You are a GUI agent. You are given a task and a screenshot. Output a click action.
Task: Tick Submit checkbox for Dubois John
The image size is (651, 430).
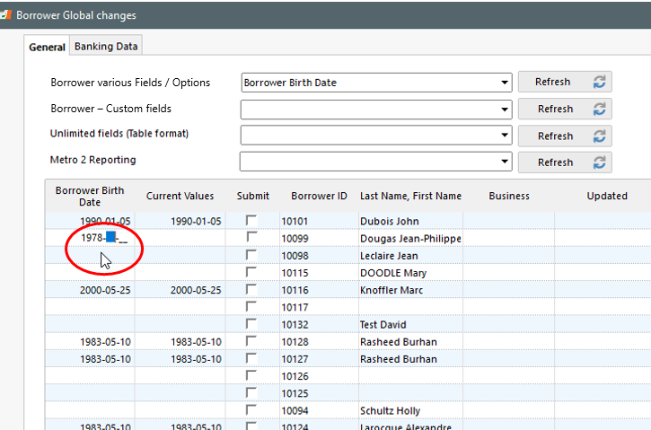(251, 221)
